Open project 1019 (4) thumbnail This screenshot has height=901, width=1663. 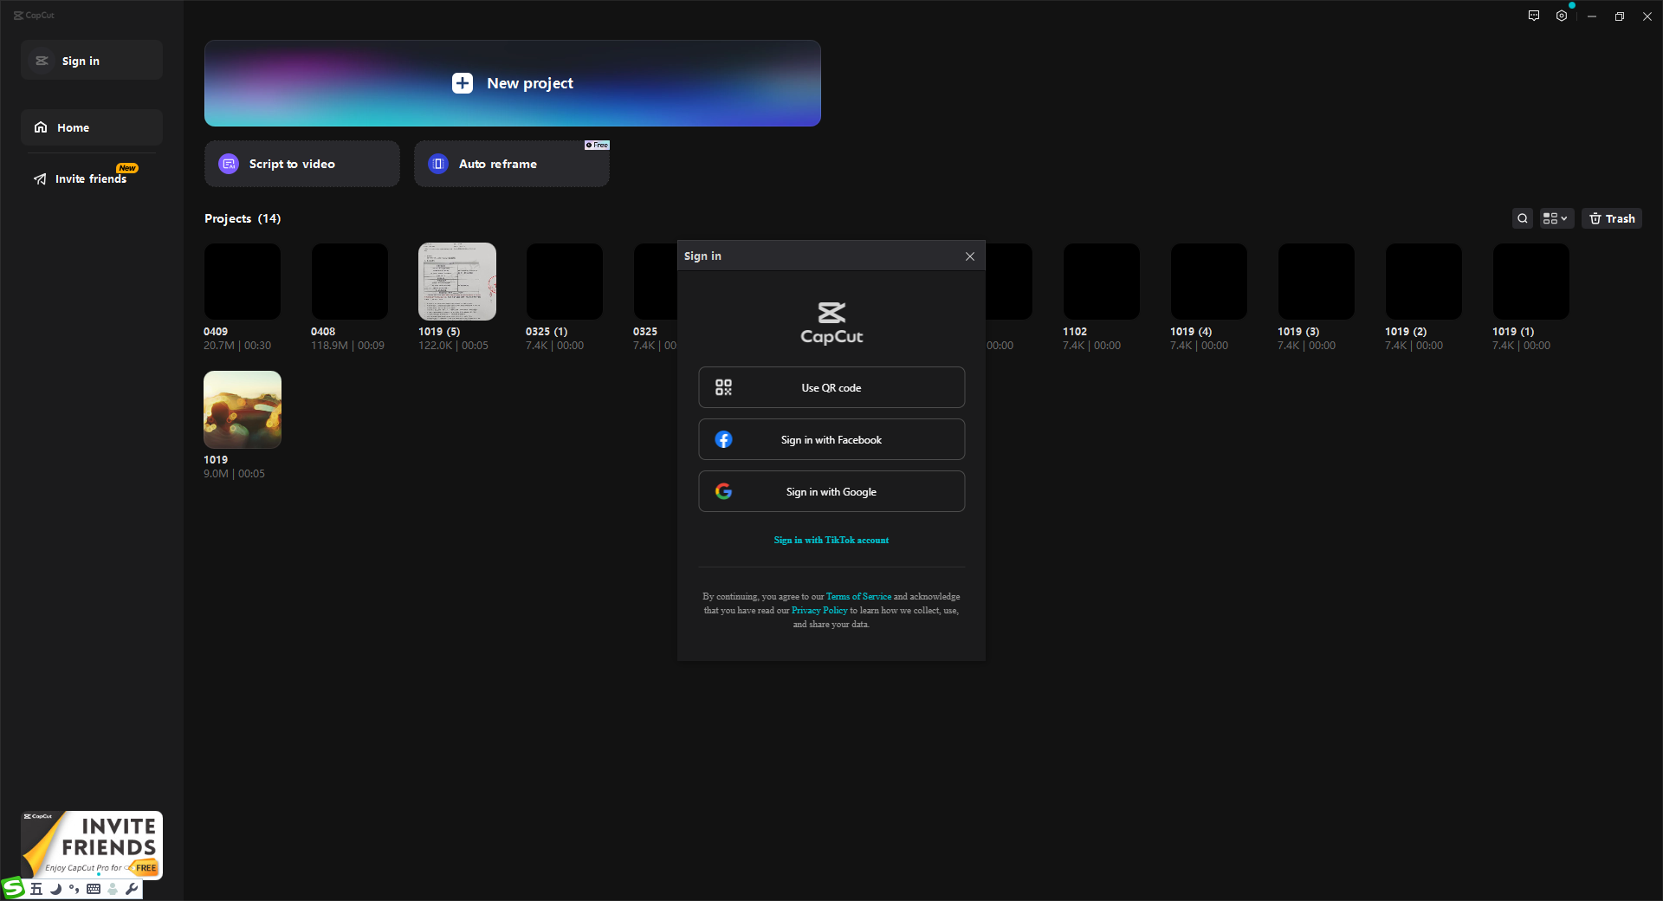(1209, 282)
